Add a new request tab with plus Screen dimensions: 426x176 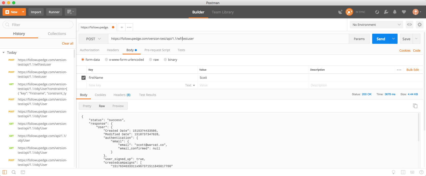[122, 27]
